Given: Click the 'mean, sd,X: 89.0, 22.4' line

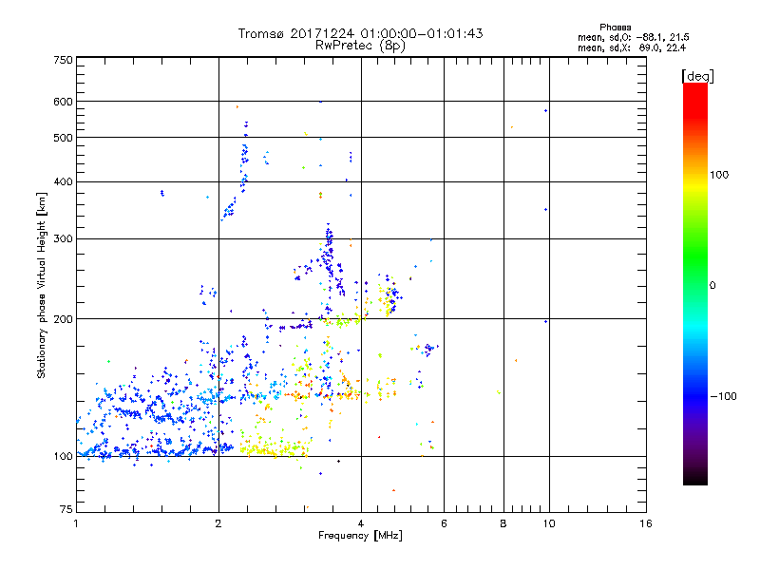Looking at the screenshot, I should click(632, 47).
